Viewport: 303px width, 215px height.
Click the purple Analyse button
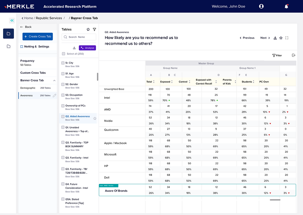coord(87,48)
